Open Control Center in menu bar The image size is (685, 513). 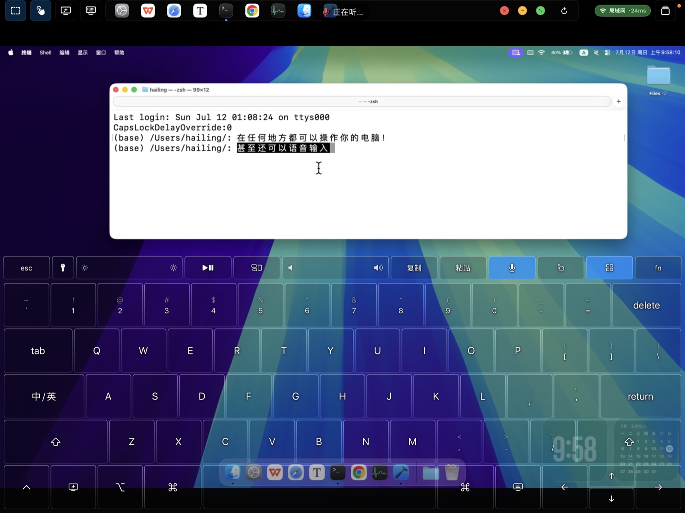607,53
